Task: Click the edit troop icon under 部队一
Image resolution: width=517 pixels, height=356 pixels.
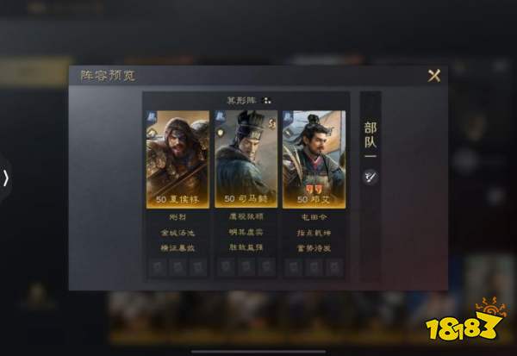Action: point(371,177)
